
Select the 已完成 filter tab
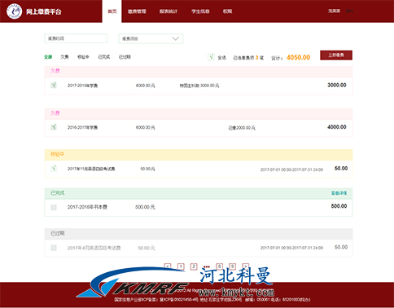(x=104, y=57)
